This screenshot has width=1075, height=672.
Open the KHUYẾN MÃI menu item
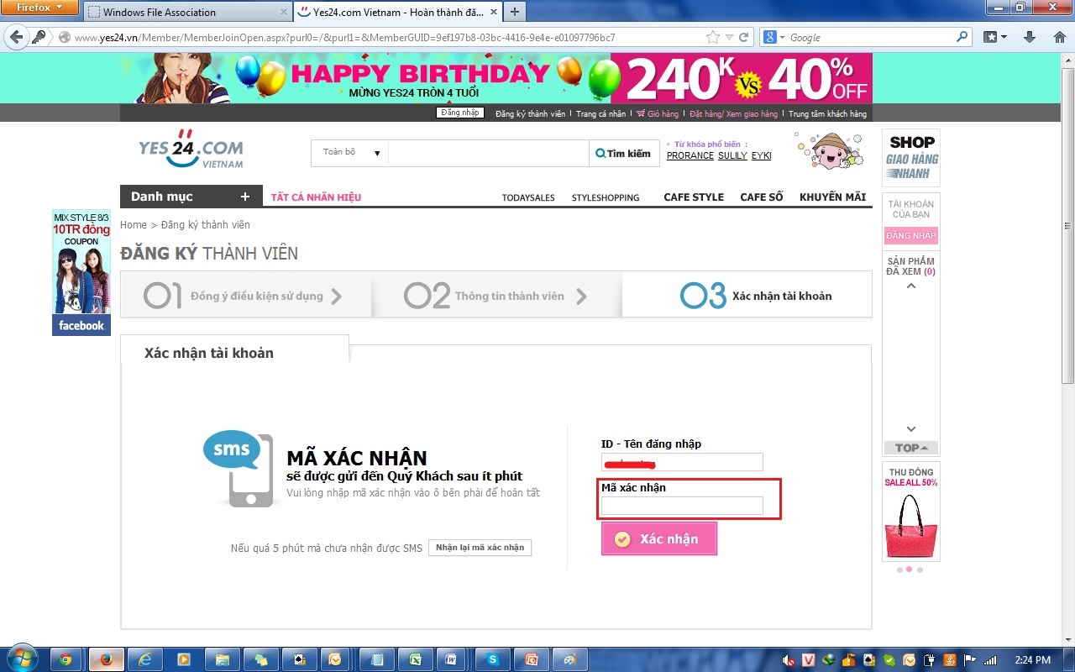pyautogui.click(x=831, y=197)
